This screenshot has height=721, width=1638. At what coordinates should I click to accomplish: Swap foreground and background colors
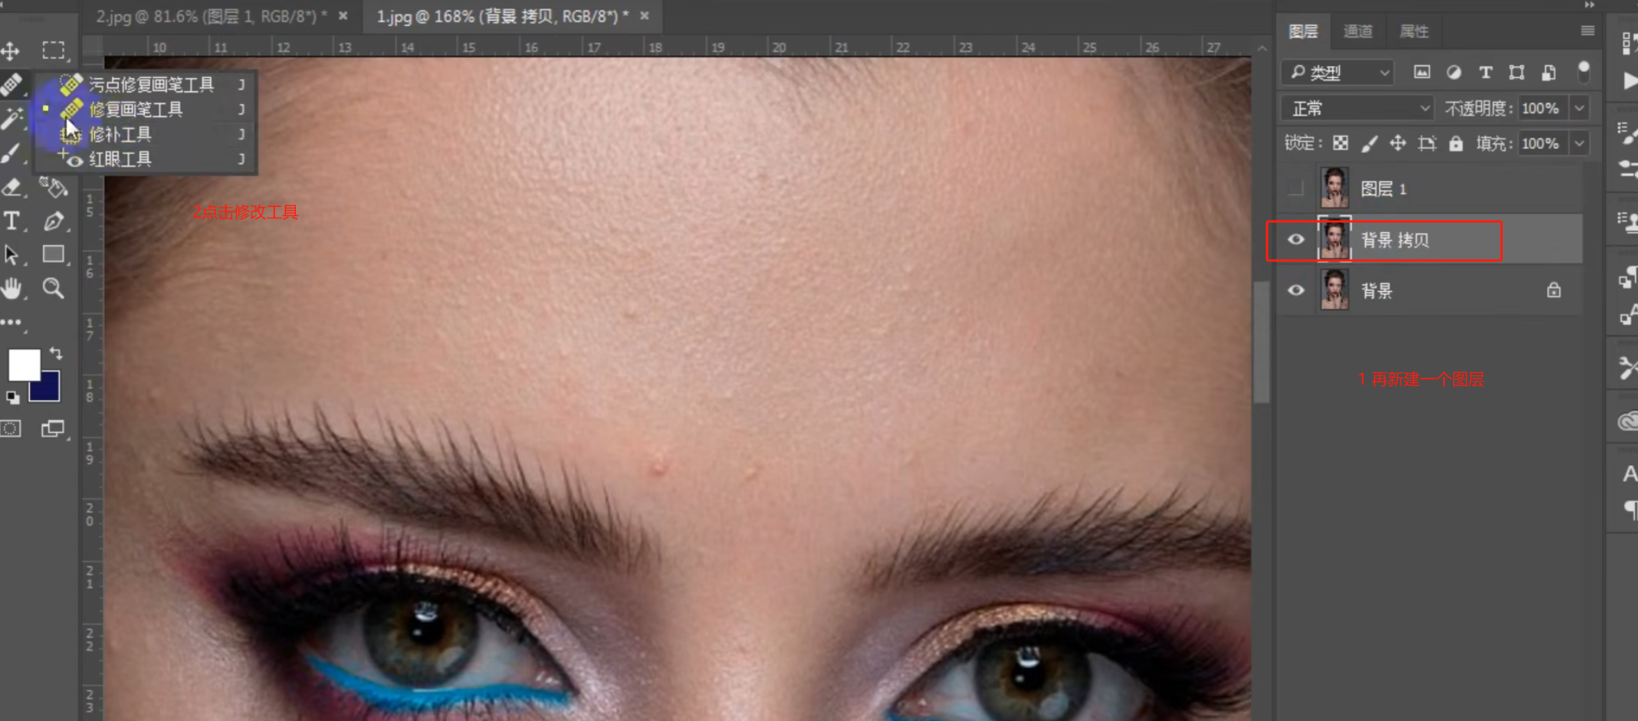pyautogui.click(x=56, y=353)
